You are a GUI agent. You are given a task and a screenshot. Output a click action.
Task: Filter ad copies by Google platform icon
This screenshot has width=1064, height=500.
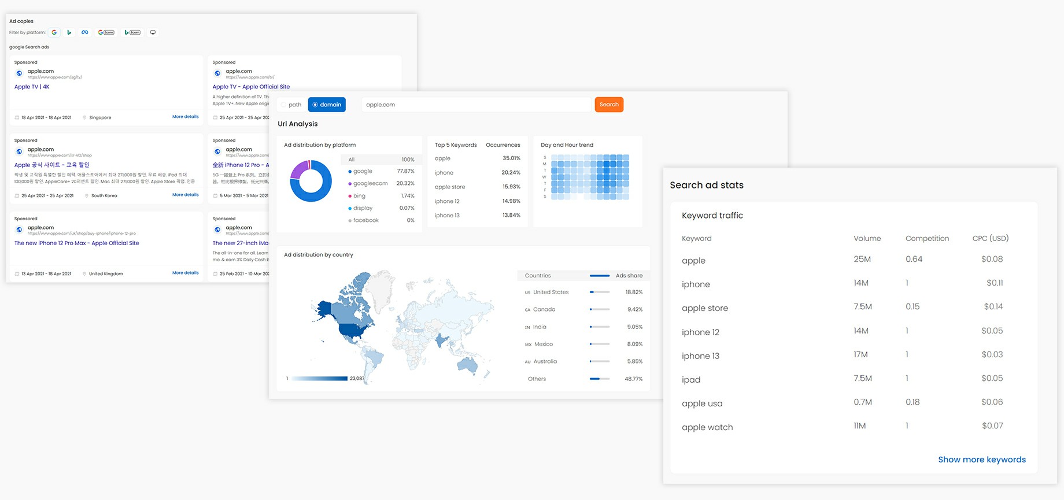(54, 32)
